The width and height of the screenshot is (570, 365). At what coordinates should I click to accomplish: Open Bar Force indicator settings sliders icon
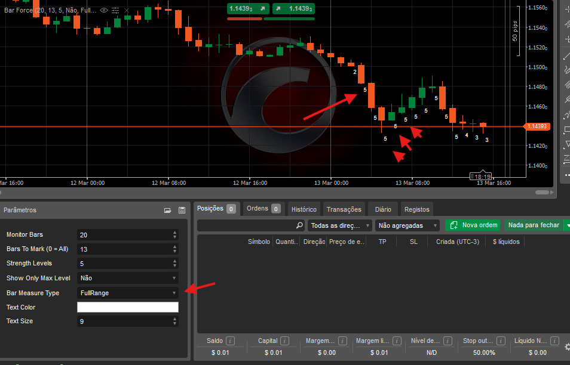[x=116, y=10]
